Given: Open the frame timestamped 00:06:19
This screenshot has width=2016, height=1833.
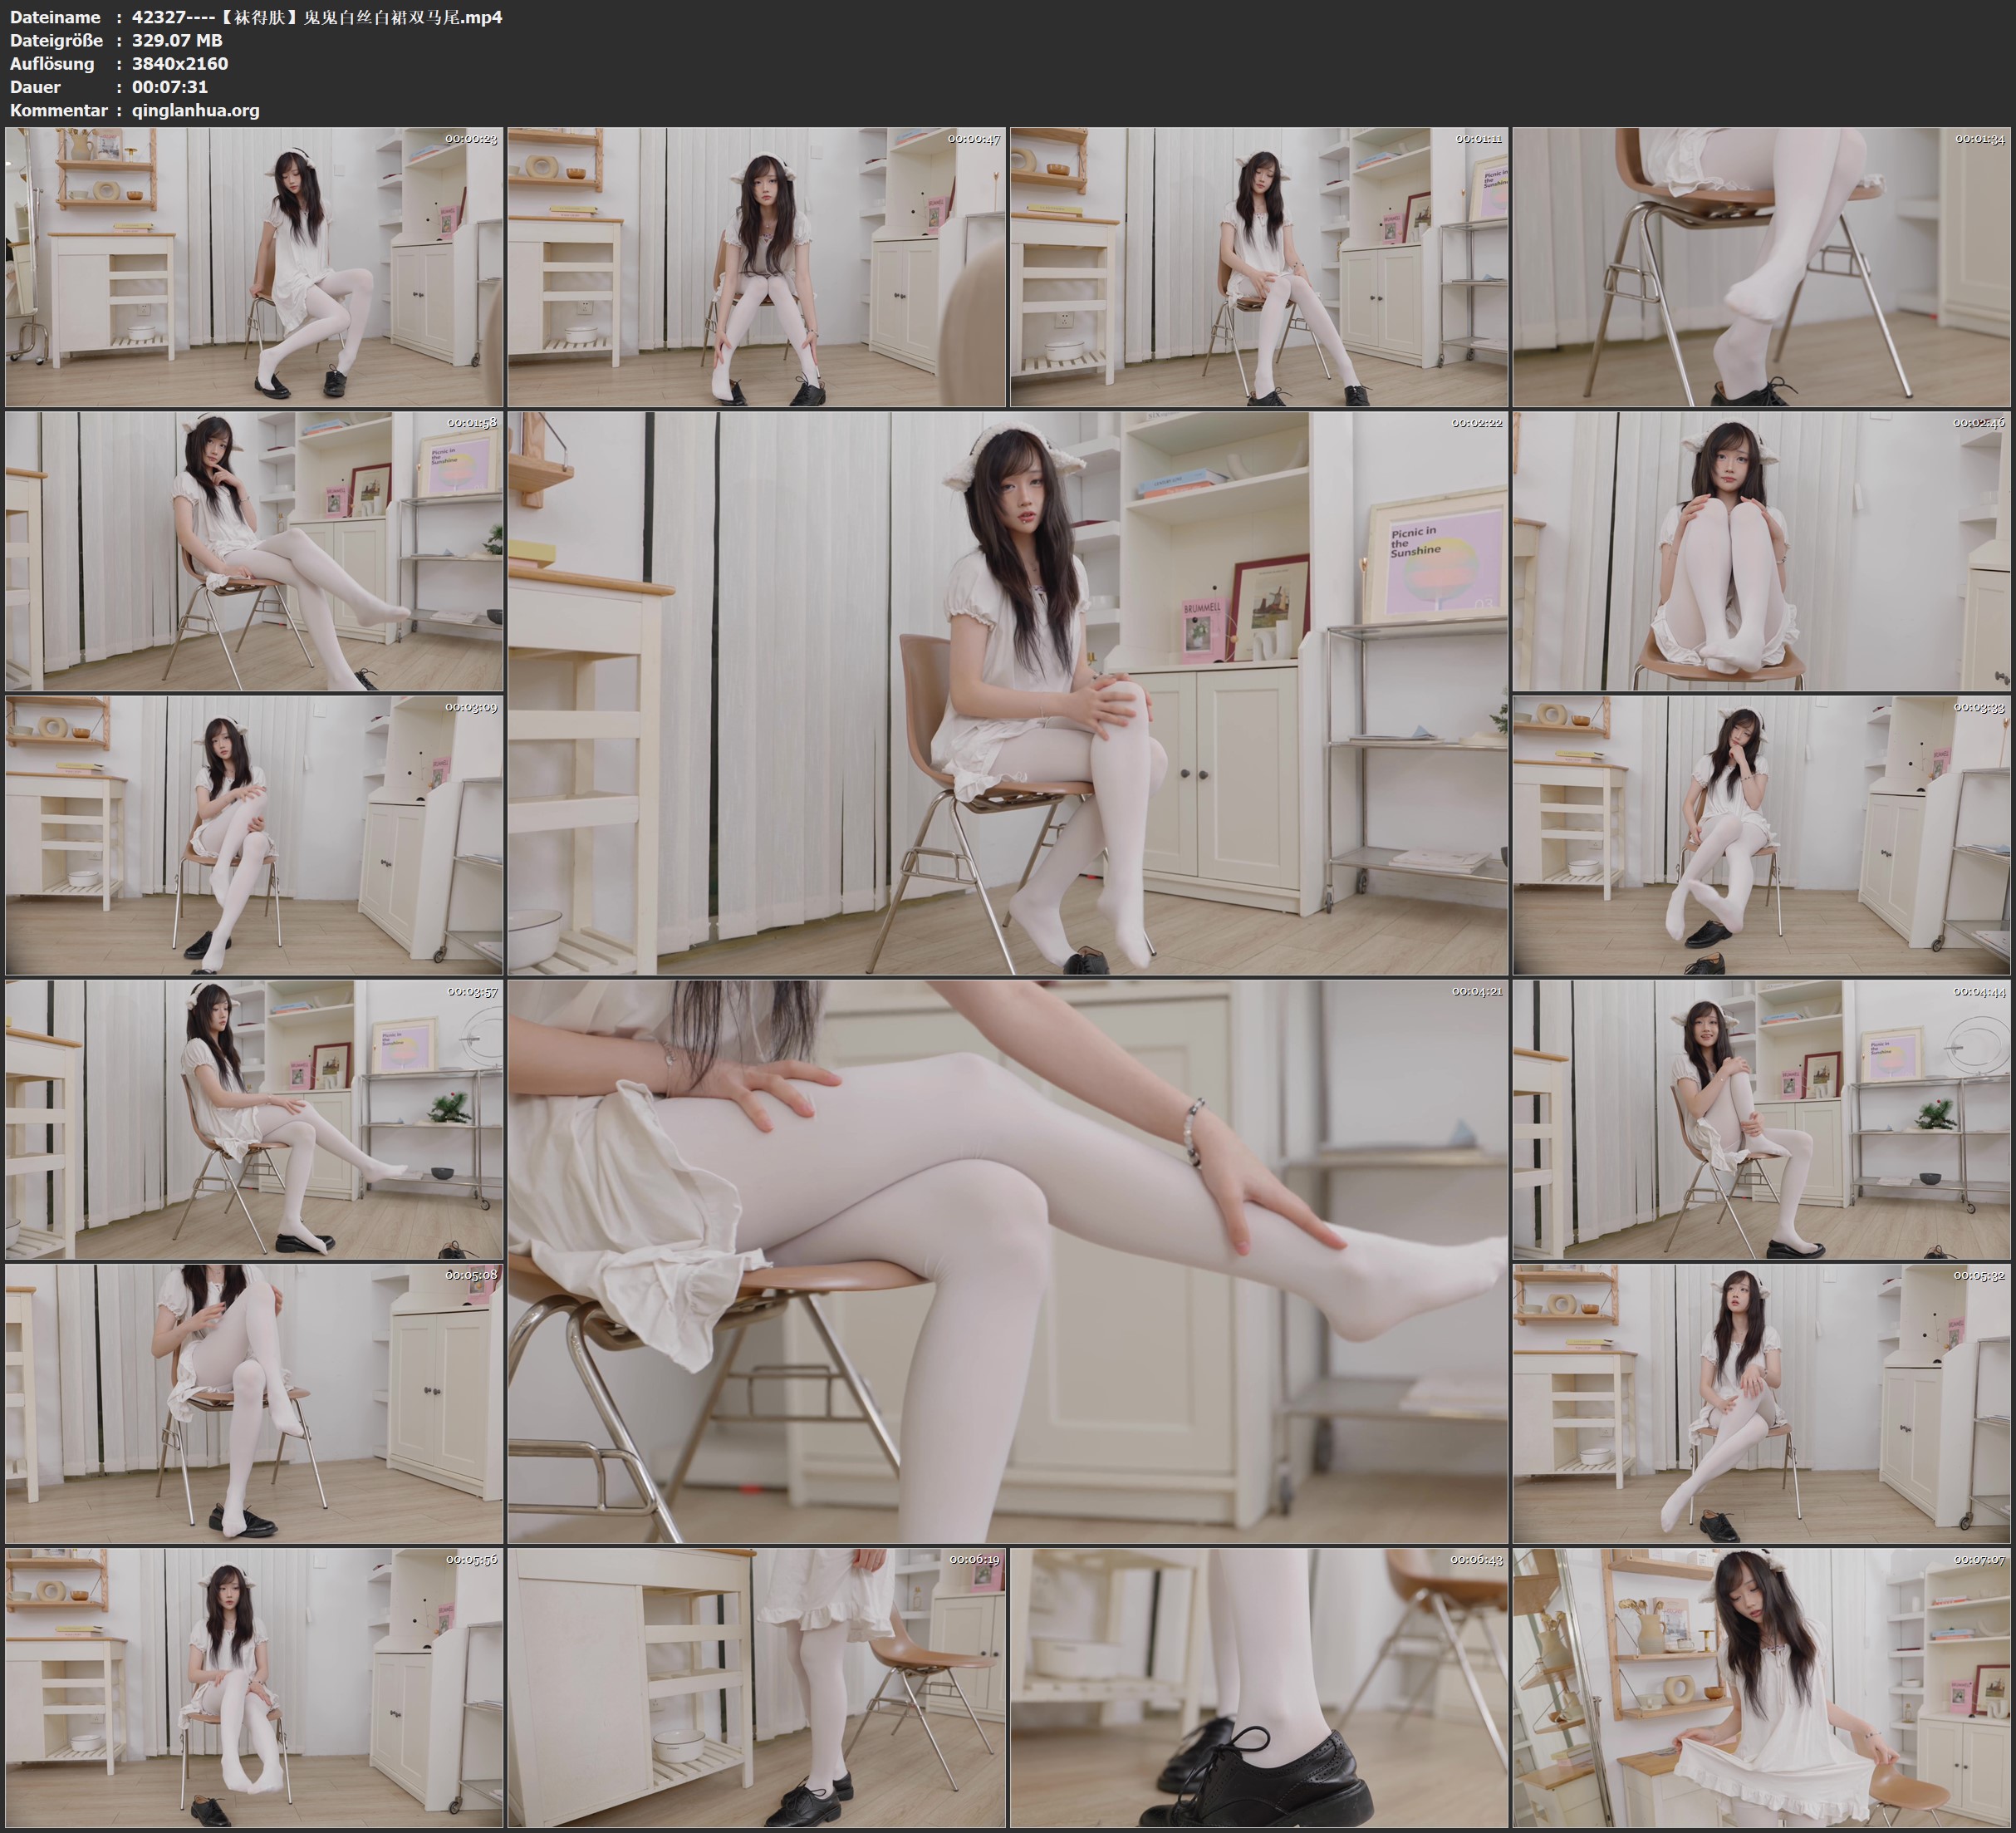Looking at the screenshot, I should [756, 1688].
